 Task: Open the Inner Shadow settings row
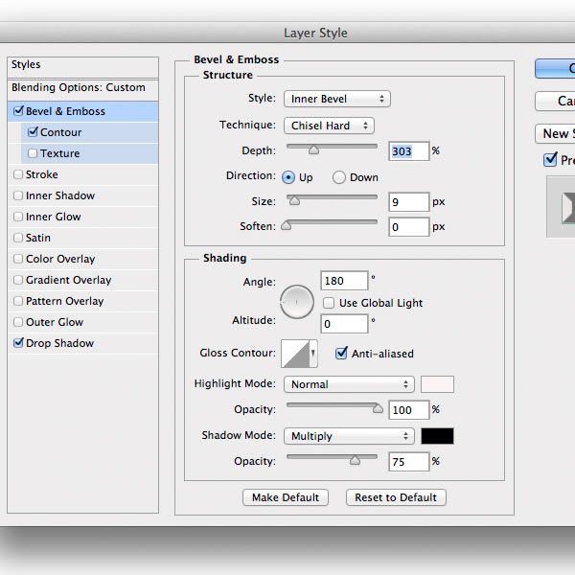point(82,195)
